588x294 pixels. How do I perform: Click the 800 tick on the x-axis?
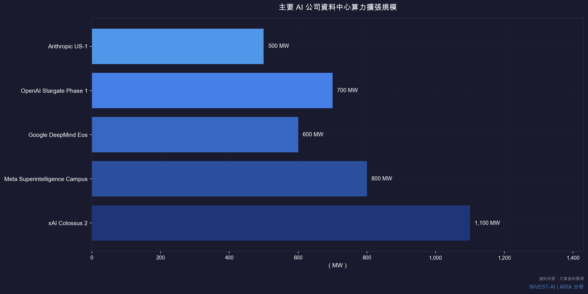click(x=367, y=257)
